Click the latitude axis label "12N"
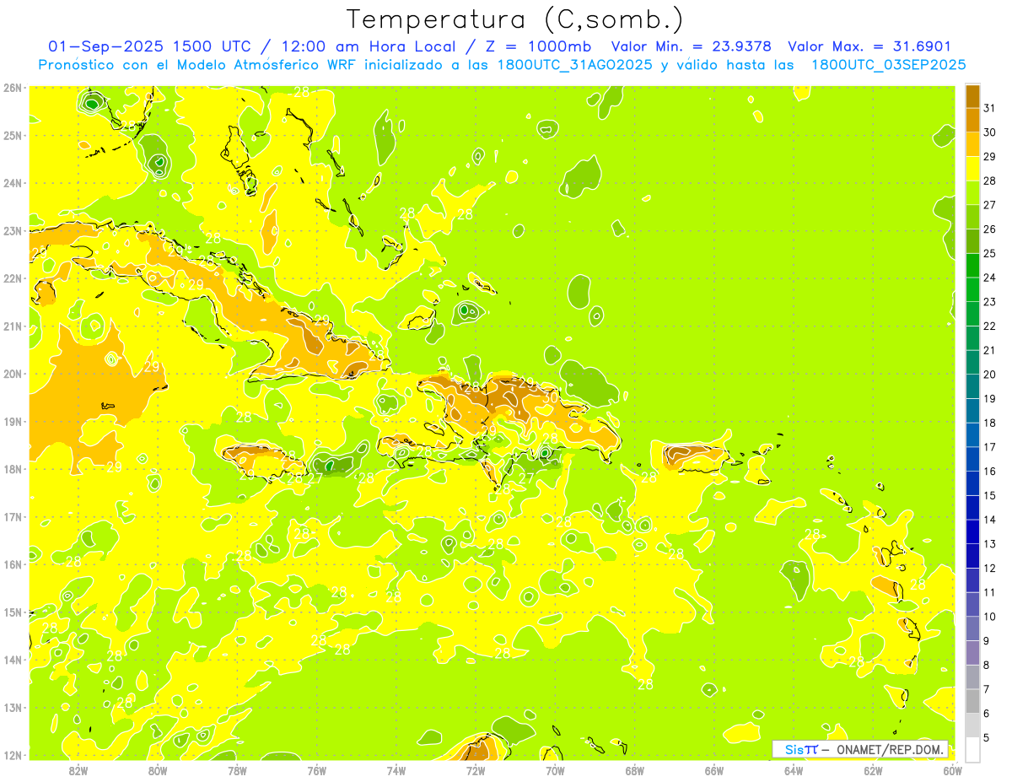The height and width of the screenshot is (782, 1012). (x=13, y=755)
